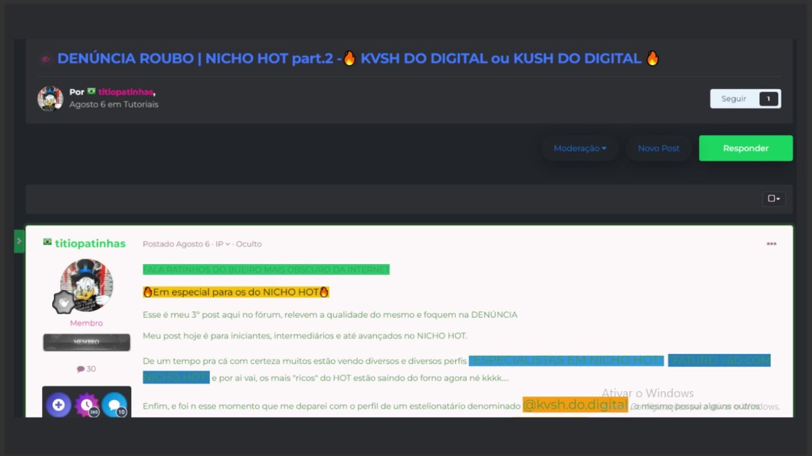This screenshot has height=456, width=812.
Task: Click the chat bubble 10 badge
Action: click(x=114, y=405)
